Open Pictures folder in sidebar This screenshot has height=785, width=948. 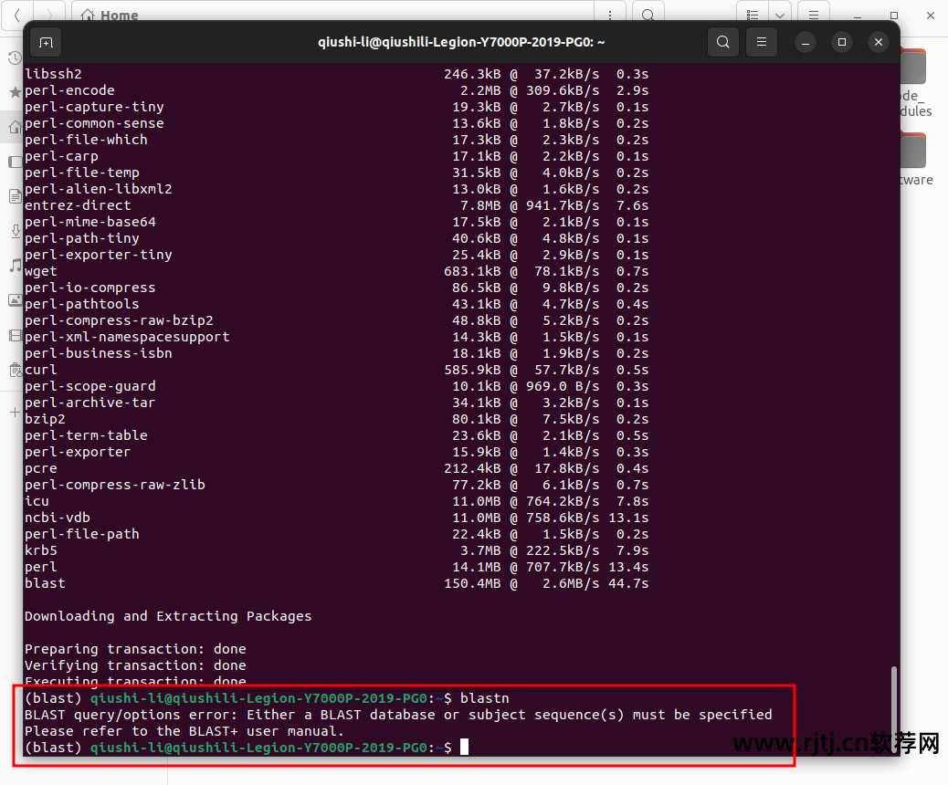15,300
